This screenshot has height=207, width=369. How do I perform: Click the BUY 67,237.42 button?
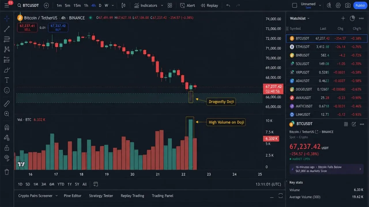click(x=58, y=28)
